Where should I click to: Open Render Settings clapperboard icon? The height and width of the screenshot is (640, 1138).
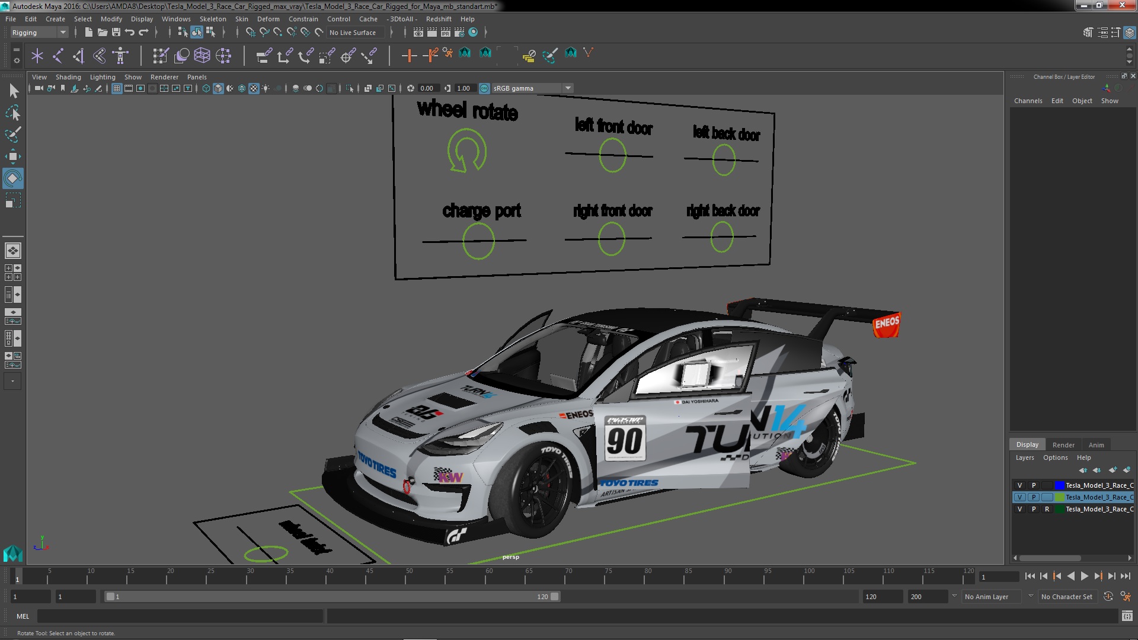pos(459,32)
